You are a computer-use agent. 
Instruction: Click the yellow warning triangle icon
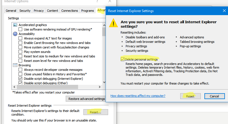click(113, 23)
